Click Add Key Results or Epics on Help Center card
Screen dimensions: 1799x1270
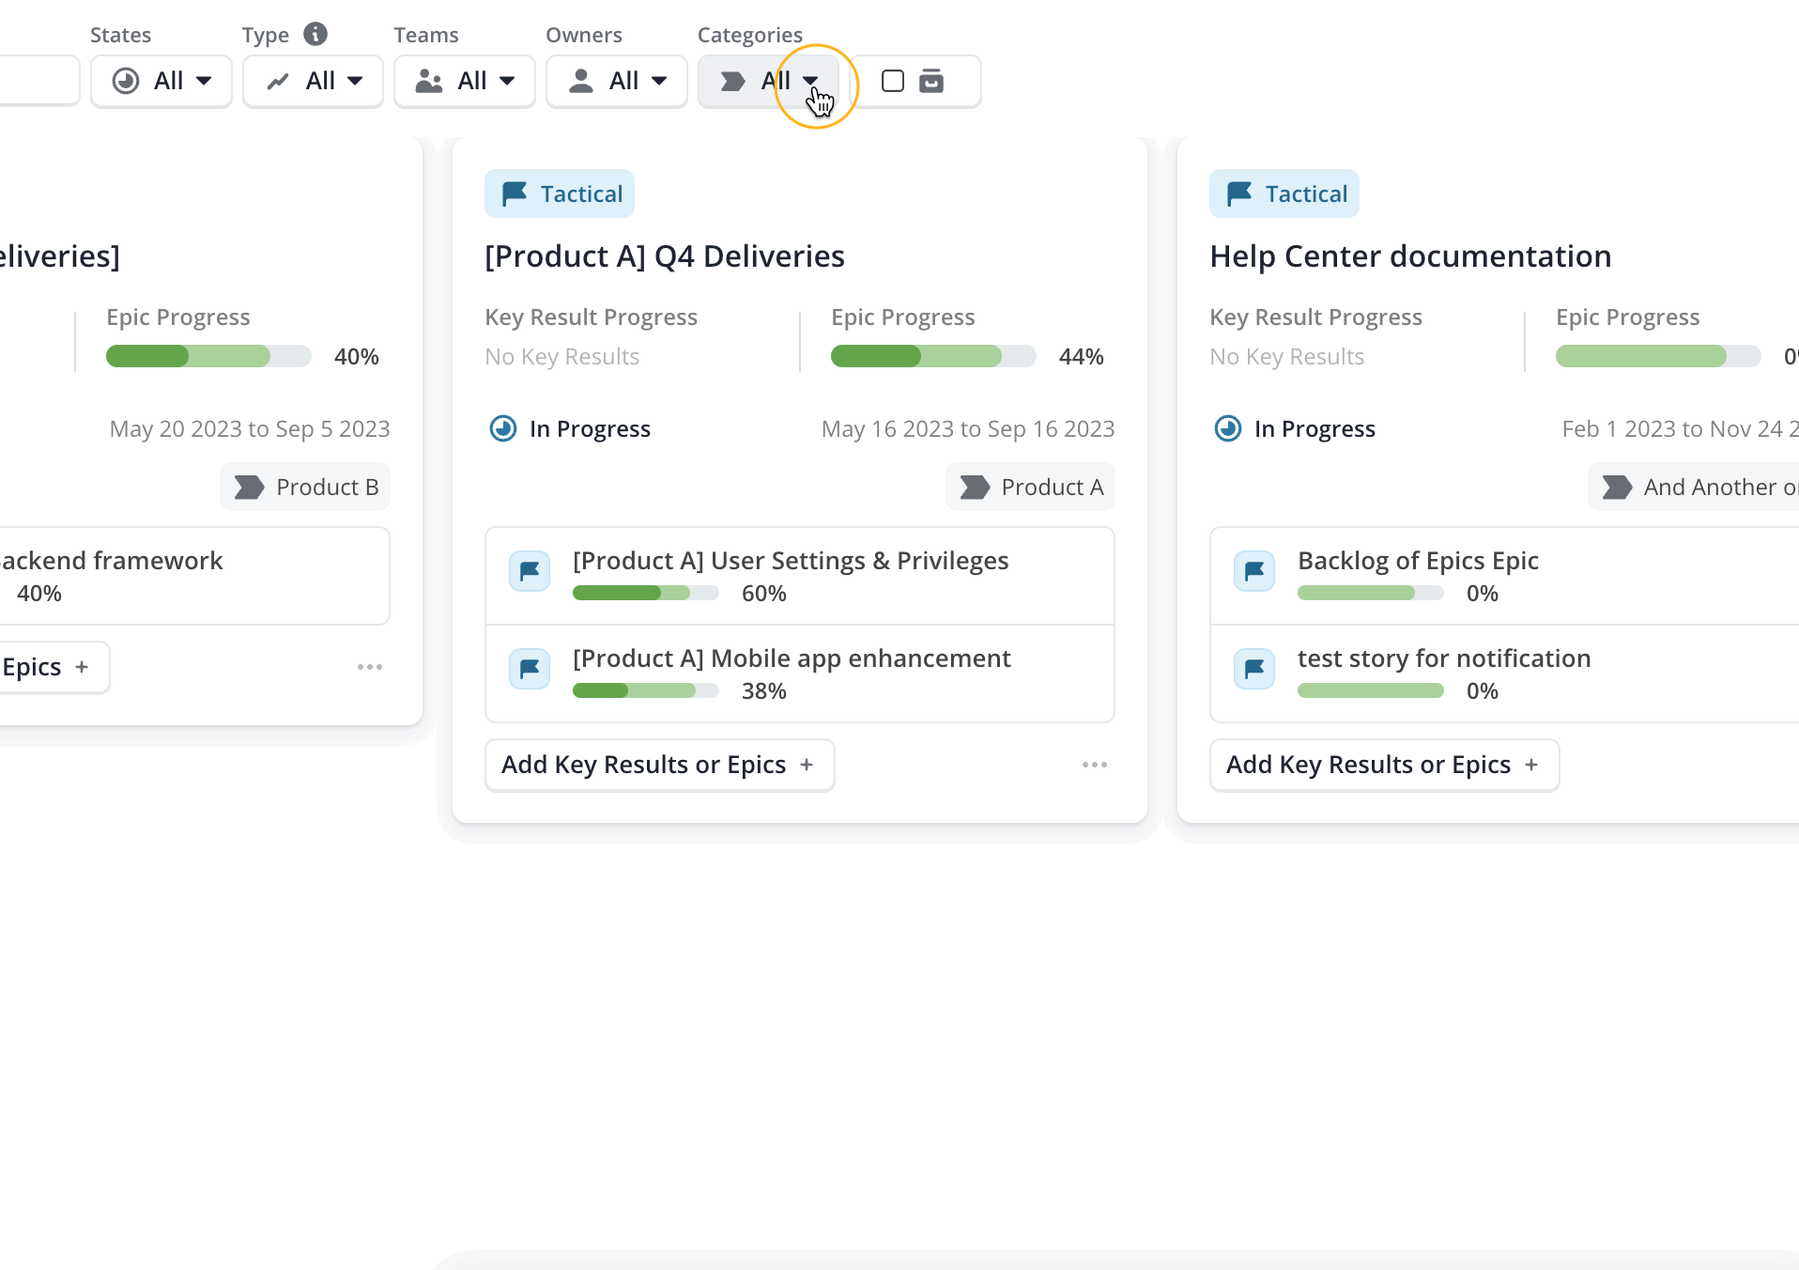pyautogui.click(x=1384, y=765)
